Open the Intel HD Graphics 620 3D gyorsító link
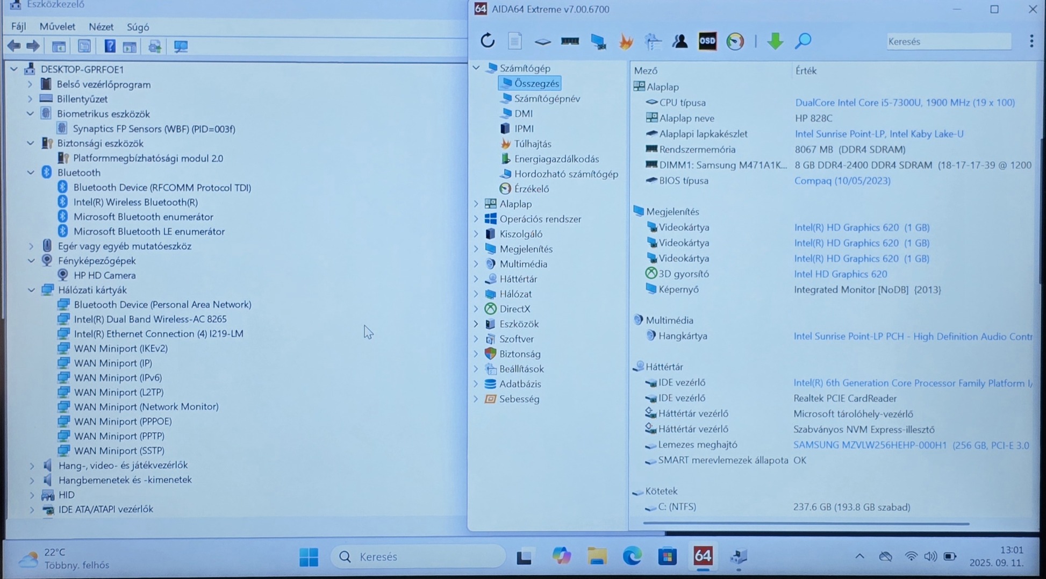 pos(841,274)
